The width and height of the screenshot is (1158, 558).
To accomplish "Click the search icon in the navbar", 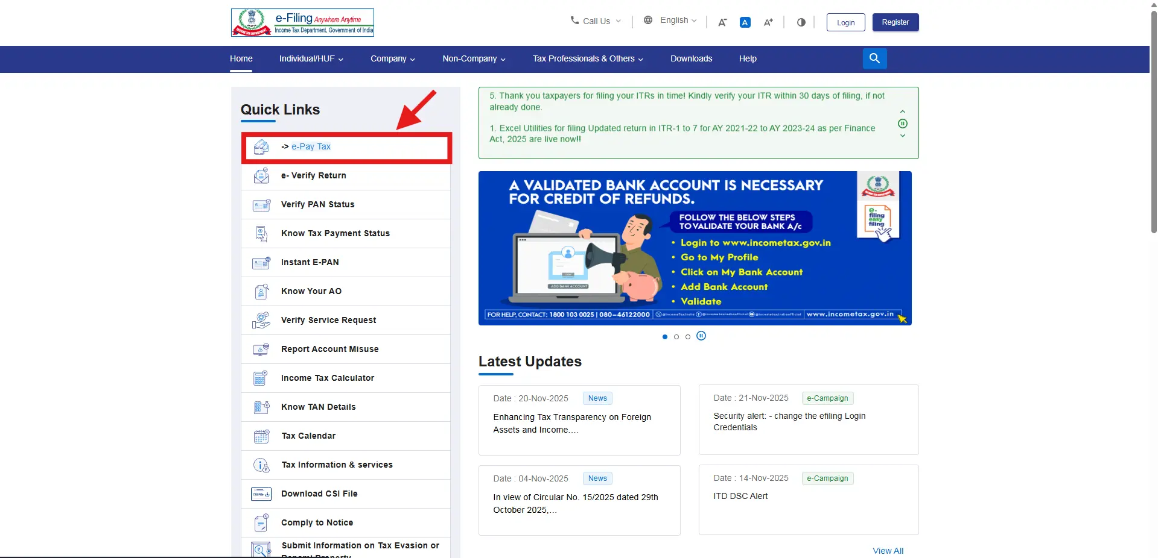I will pyautogui.click(x=874, y=58).
